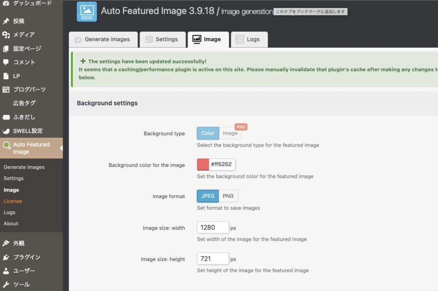Click the document icon beside LP
438x291 pixels.
6,76
